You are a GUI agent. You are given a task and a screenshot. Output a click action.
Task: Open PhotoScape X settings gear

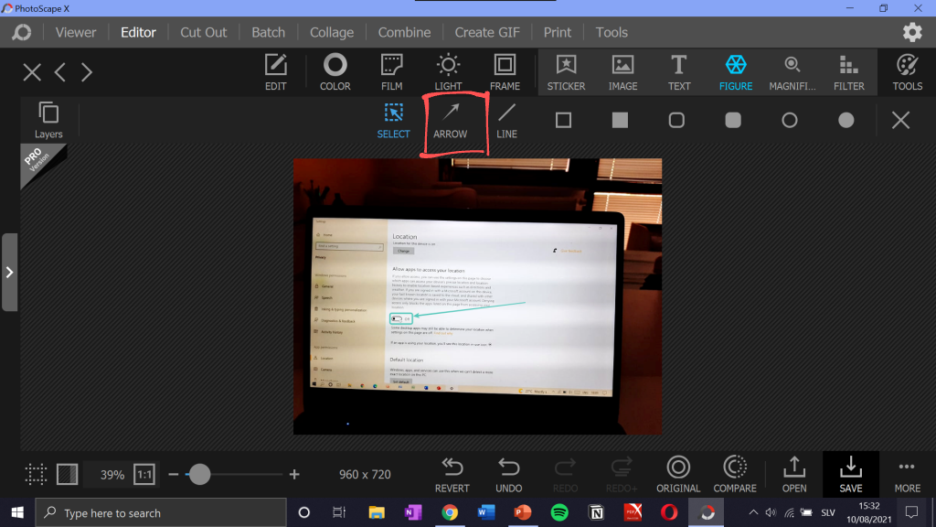[912, 32]
